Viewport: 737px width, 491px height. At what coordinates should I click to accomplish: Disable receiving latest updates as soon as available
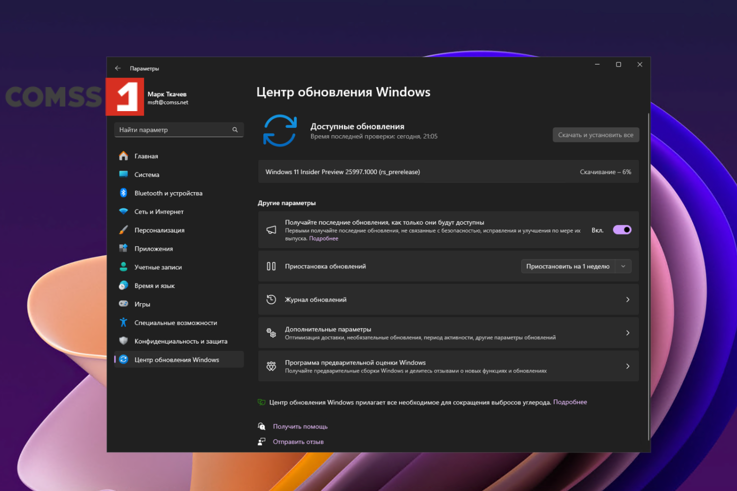click(622, 230)
